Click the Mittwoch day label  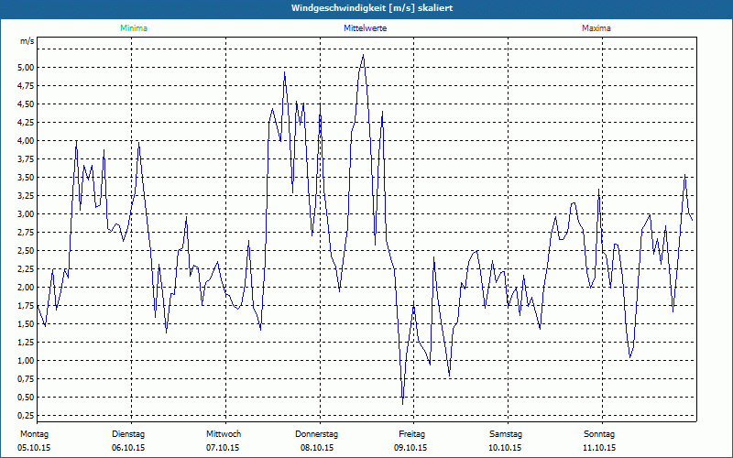pos(224,434)
